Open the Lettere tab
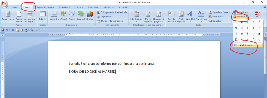 (x=79, y=7)
